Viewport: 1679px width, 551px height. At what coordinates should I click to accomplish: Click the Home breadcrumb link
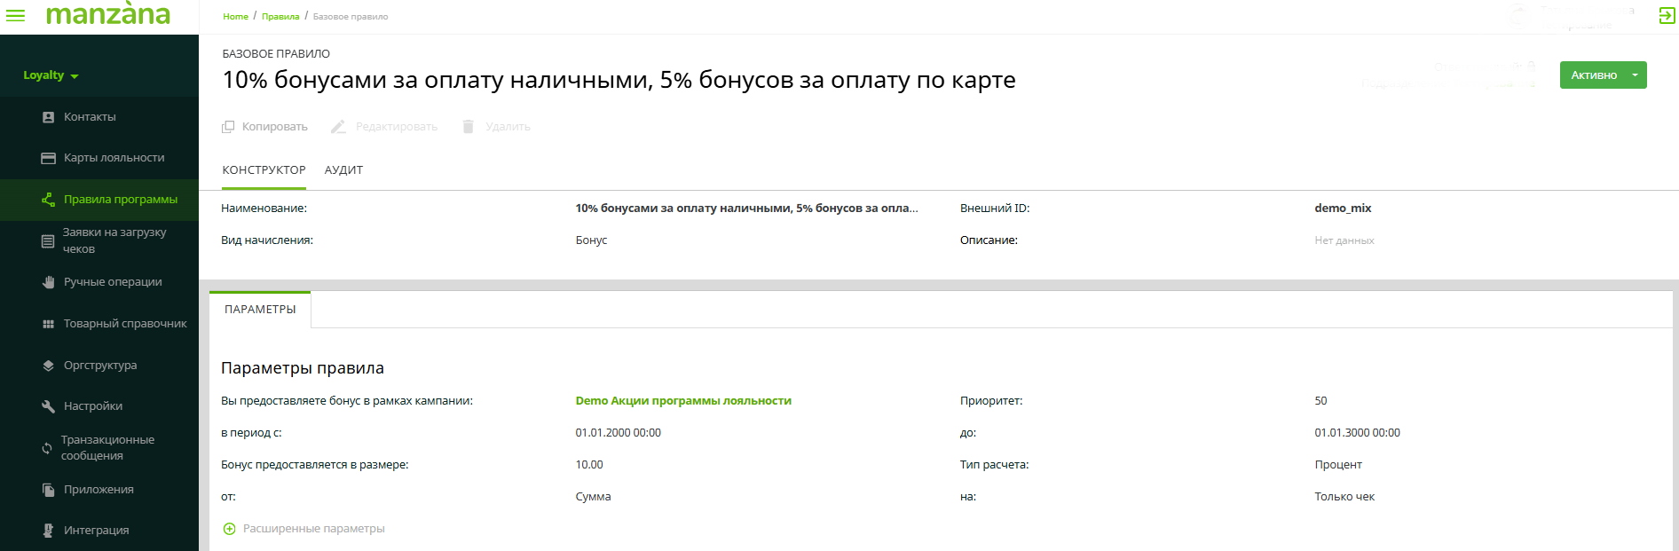pos(235,17)
